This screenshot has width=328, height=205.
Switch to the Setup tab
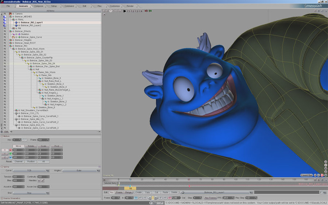54,6
